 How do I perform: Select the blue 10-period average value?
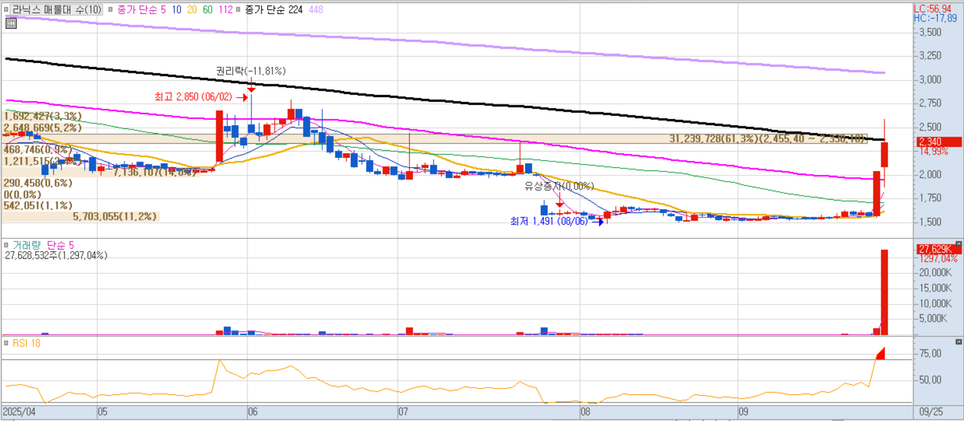point(176,9)
